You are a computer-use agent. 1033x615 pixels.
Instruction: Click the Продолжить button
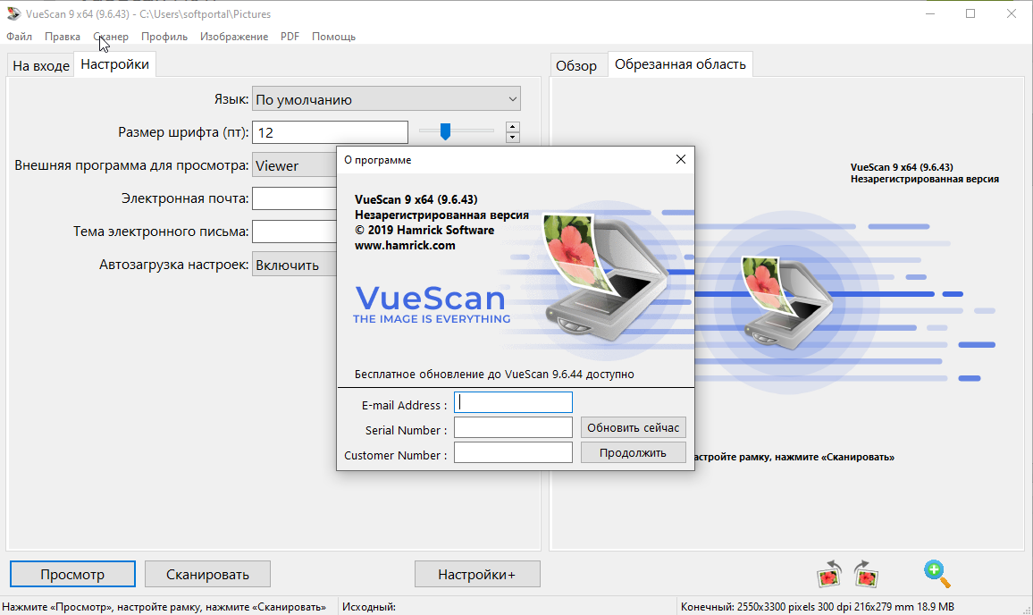[x=633, y=452]
